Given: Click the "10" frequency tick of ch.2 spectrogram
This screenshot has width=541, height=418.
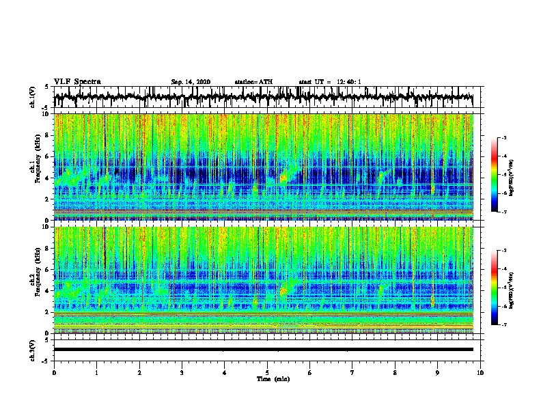Looking at the screenshot, I should tap(47, 227).
